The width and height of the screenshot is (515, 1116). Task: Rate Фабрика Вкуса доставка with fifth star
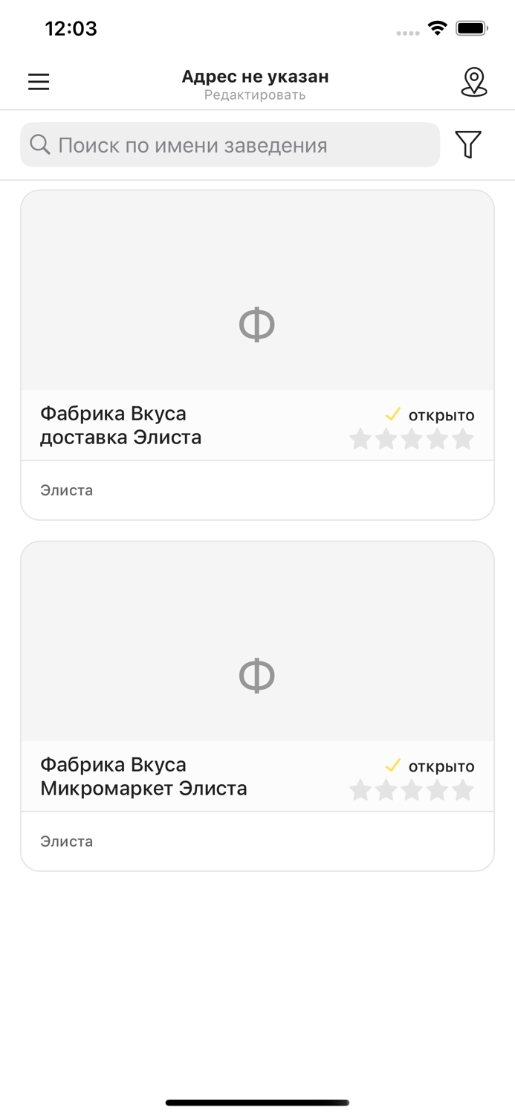[464, 440]
